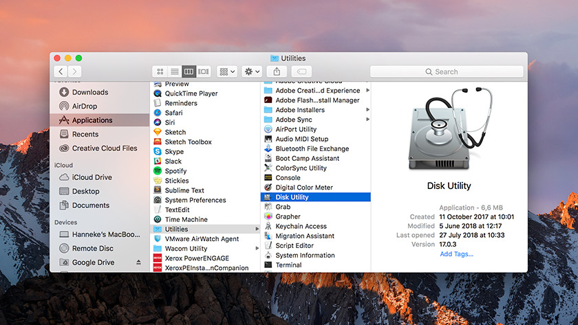Select VMware AirWatch Agent
578x325 pixels.
click(x=205, y=238)
